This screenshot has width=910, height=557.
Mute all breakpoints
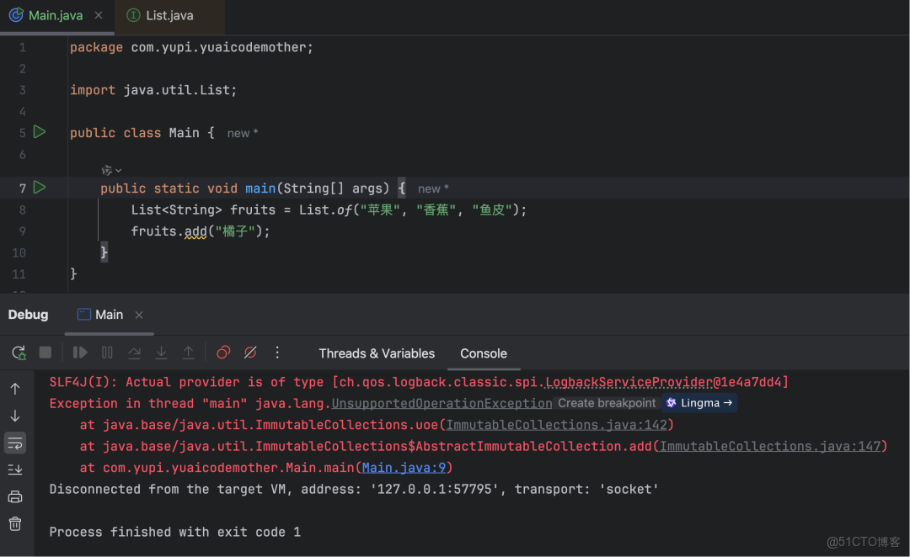point(250,353)
